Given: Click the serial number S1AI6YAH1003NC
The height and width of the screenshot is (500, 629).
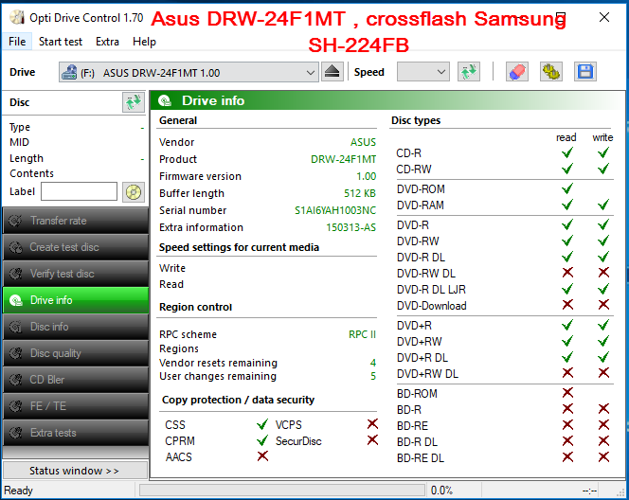Looking at the screenshot, I should pos(335,210).
